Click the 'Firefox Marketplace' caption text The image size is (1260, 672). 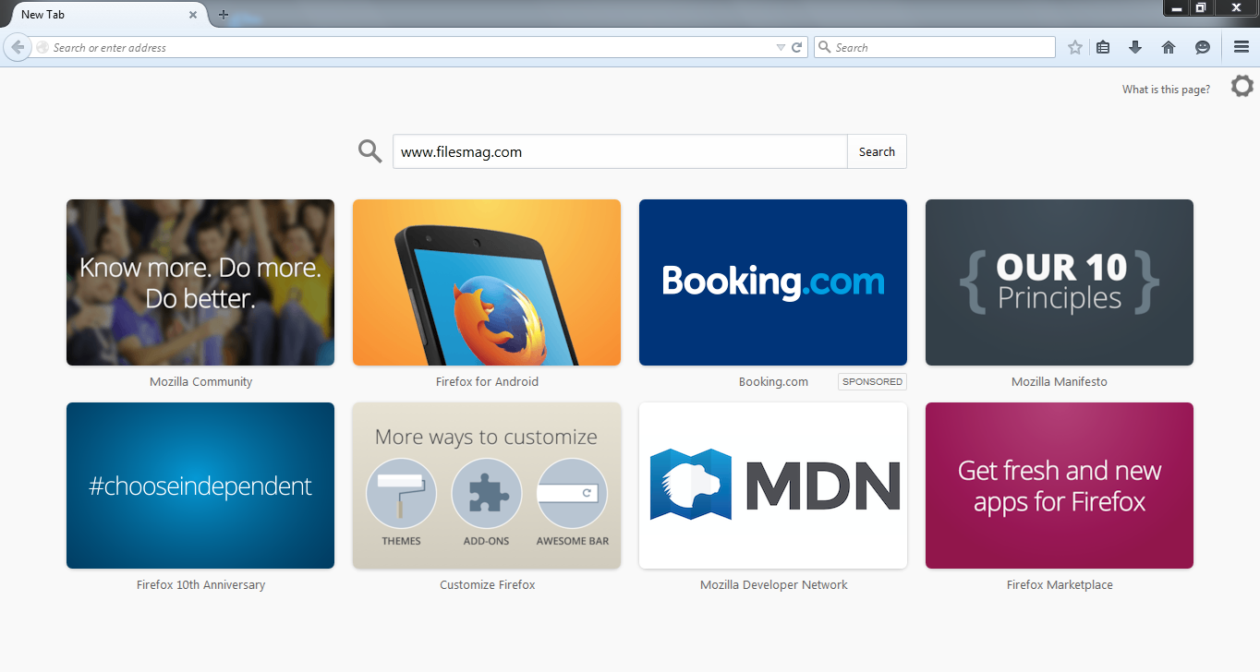pos(1060,585)
